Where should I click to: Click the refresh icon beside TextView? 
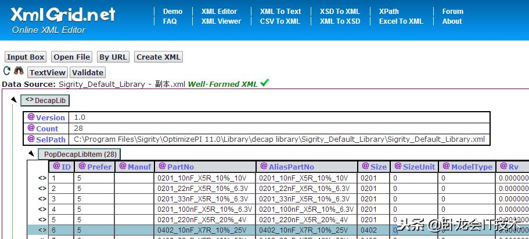point(7,71)
